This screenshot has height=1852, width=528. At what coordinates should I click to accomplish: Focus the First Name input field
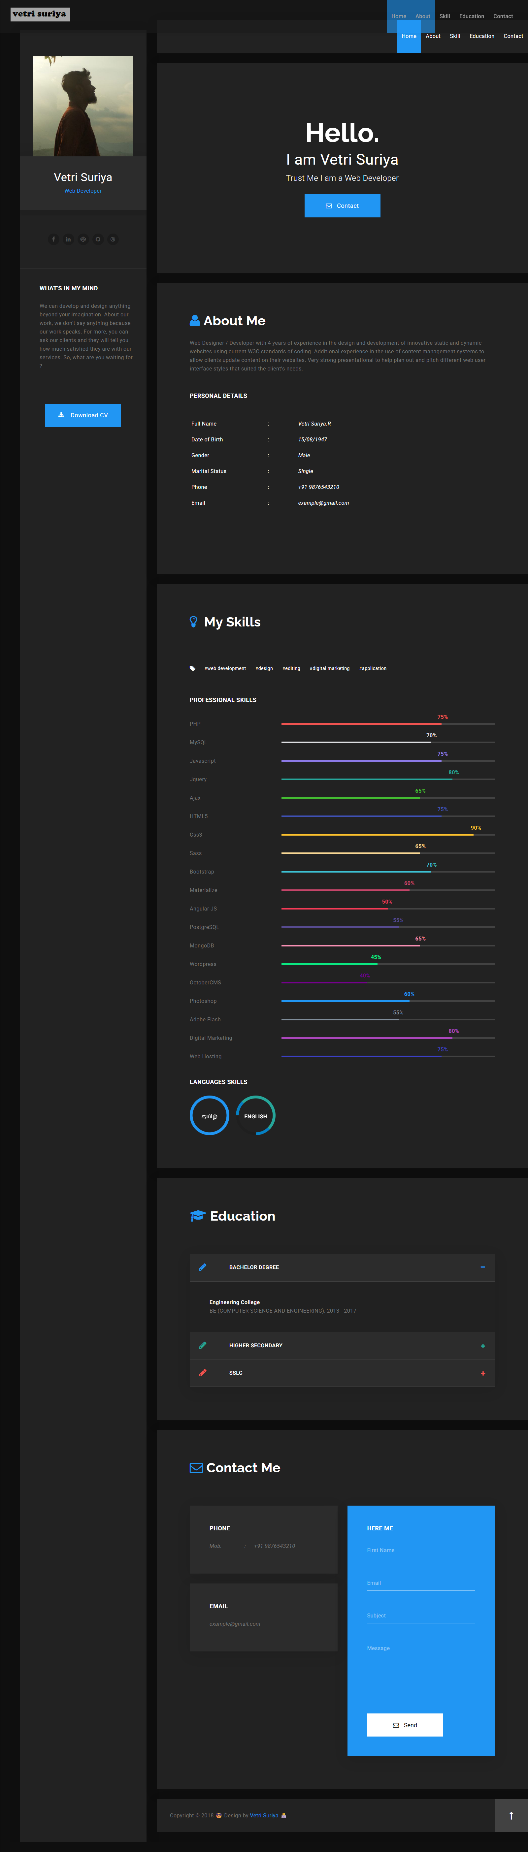[421, 1551]
